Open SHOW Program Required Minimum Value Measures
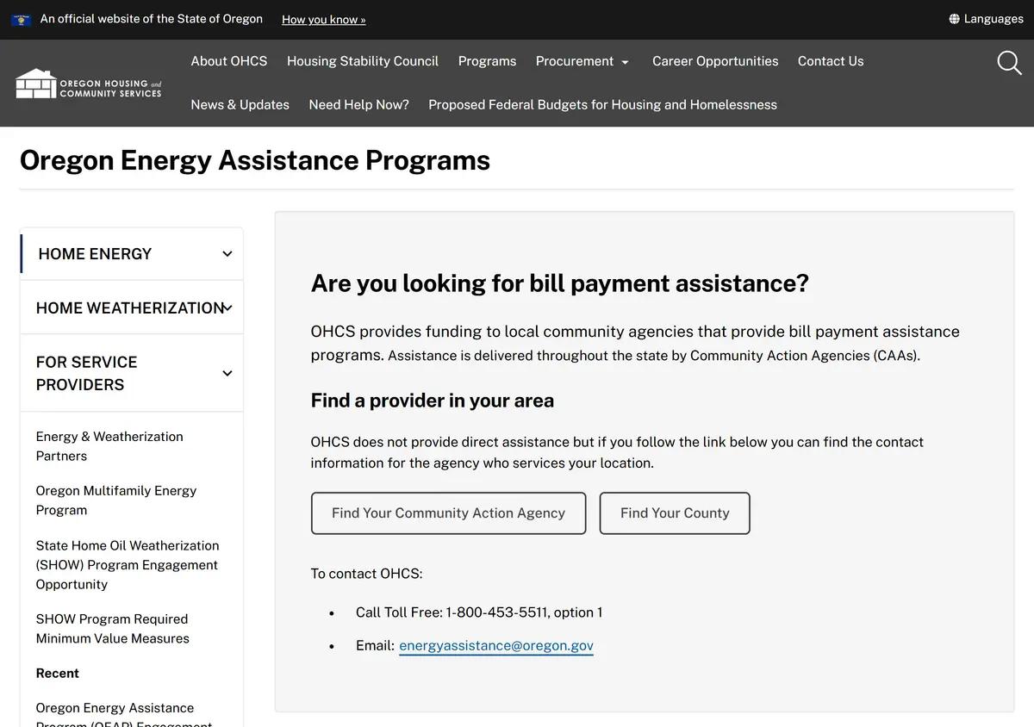This screenshot has width=1034, height=727. coord(112,629)
